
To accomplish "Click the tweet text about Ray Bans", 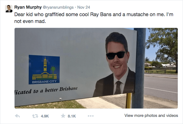I will (x=94, y=18).
